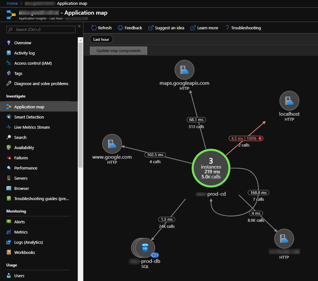Screen dimensions: 318x281
Task: Click the Refresh icon in toolbar
Action: (x=94, y=28)
